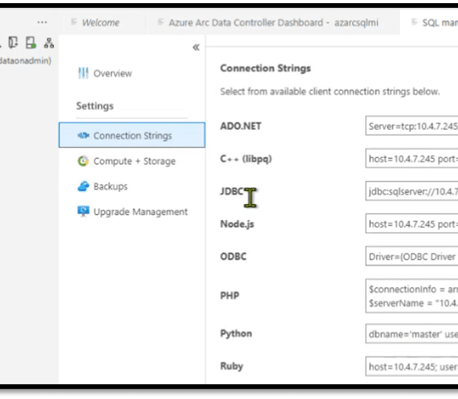This screenshot has width=458, height=399.
Task: Open the Overview page
Action: pos(113,74)
